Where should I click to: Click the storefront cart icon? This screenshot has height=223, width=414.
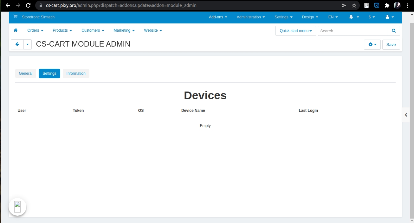(16, 17)
